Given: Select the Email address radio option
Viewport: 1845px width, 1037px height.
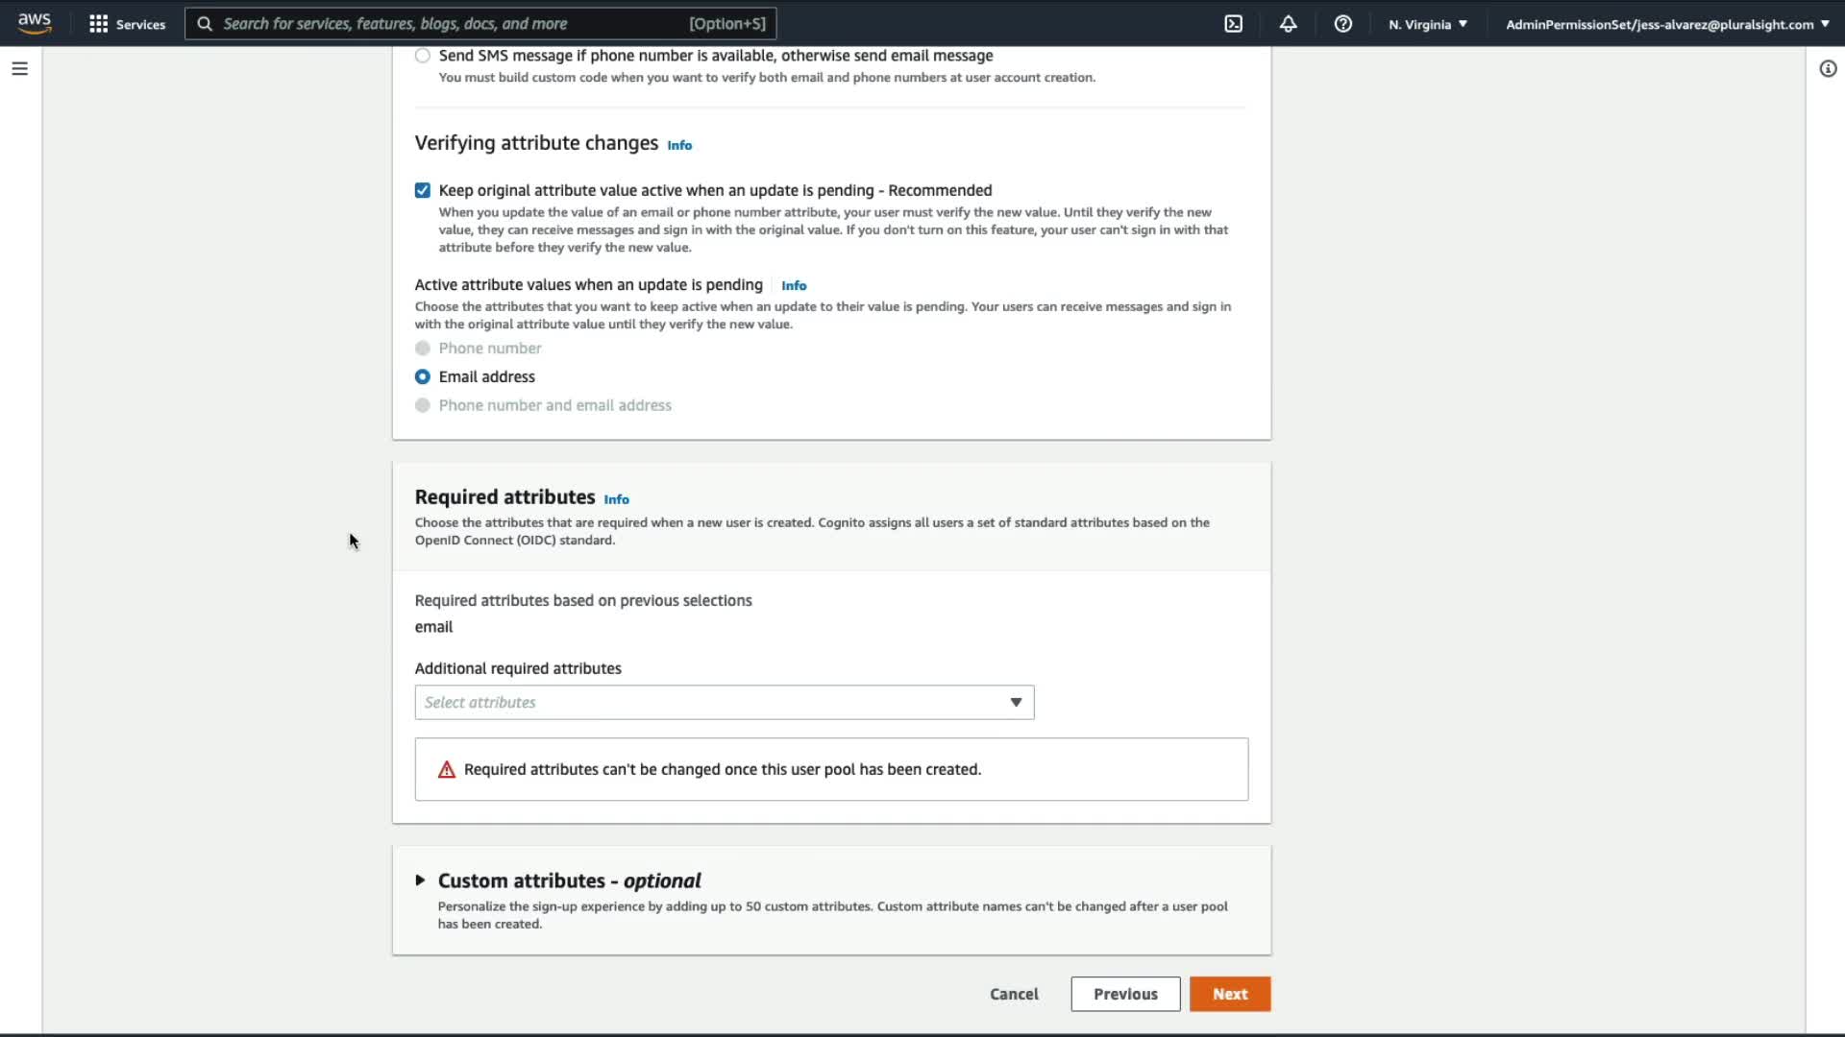Looking at the screenshot, I should pyautogui.click(x=423, y=376).
